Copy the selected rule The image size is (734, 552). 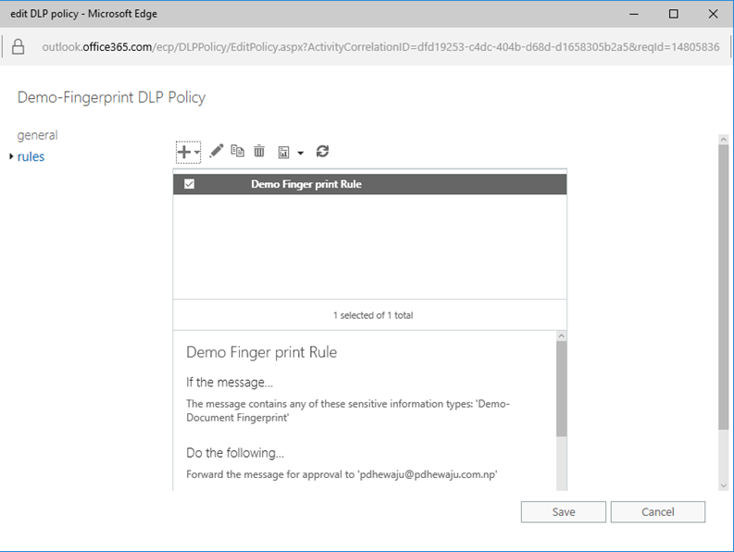238,151
